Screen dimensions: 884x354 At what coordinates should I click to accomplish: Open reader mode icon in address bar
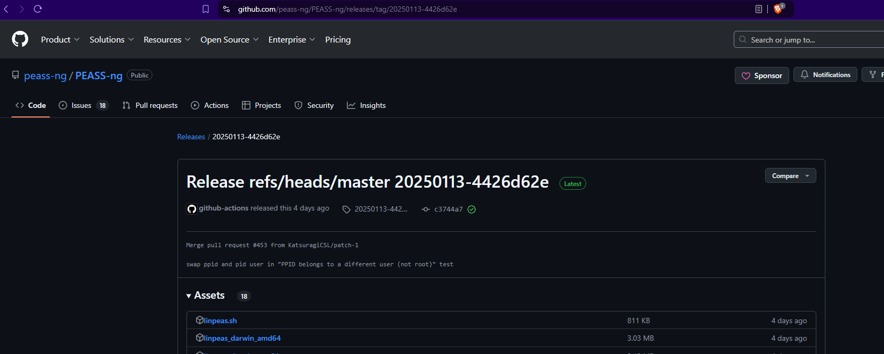pyautogui.click(x=759, y=9)
